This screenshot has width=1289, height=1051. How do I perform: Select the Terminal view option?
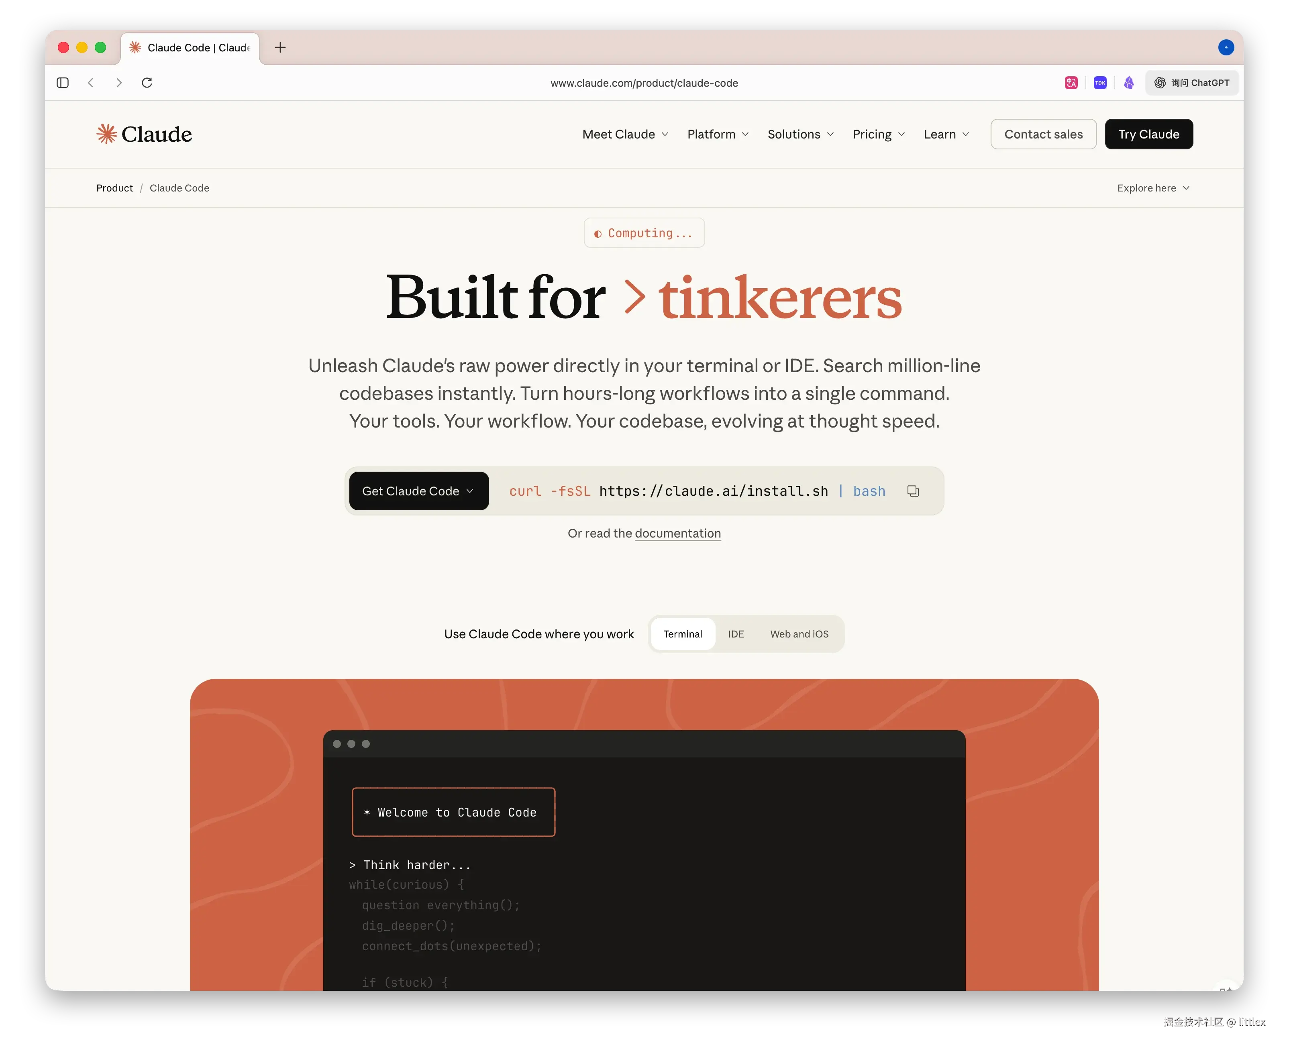[682, 634]
